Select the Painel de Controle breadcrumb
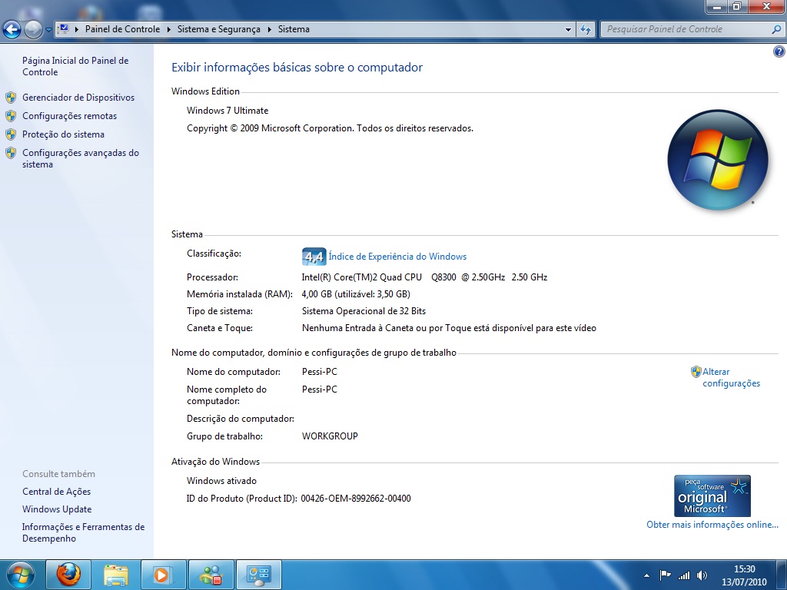The image size is (787, 590). [x=122, y=29]
